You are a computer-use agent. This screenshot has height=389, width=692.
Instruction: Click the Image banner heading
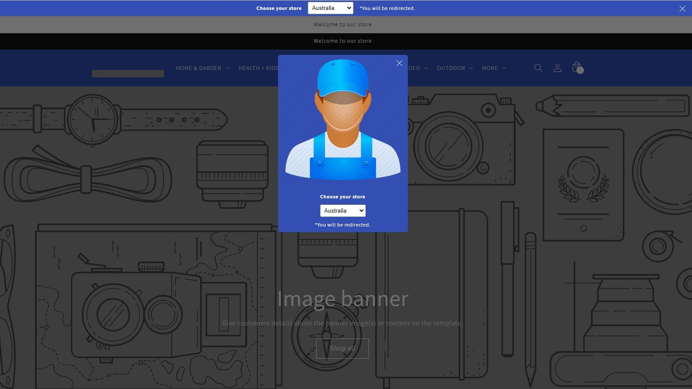coord(343,298)
